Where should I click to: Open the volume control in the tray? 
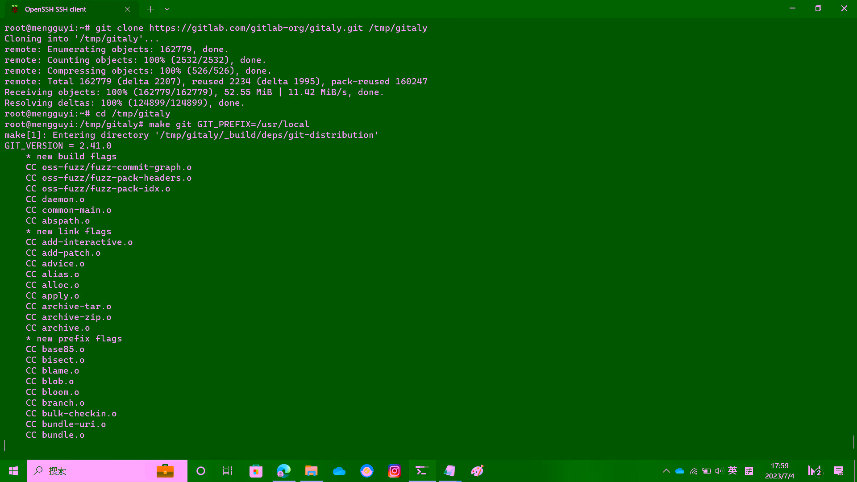click(719, 471)
